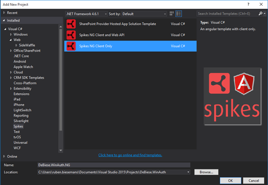Viewport: 268px width, 185px height.
Task: Expand the Extensibility node arrow
Action: click(11, 88)
